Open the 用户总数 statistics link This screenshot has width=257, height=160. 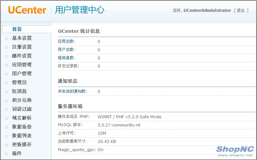tap(66, 50)
